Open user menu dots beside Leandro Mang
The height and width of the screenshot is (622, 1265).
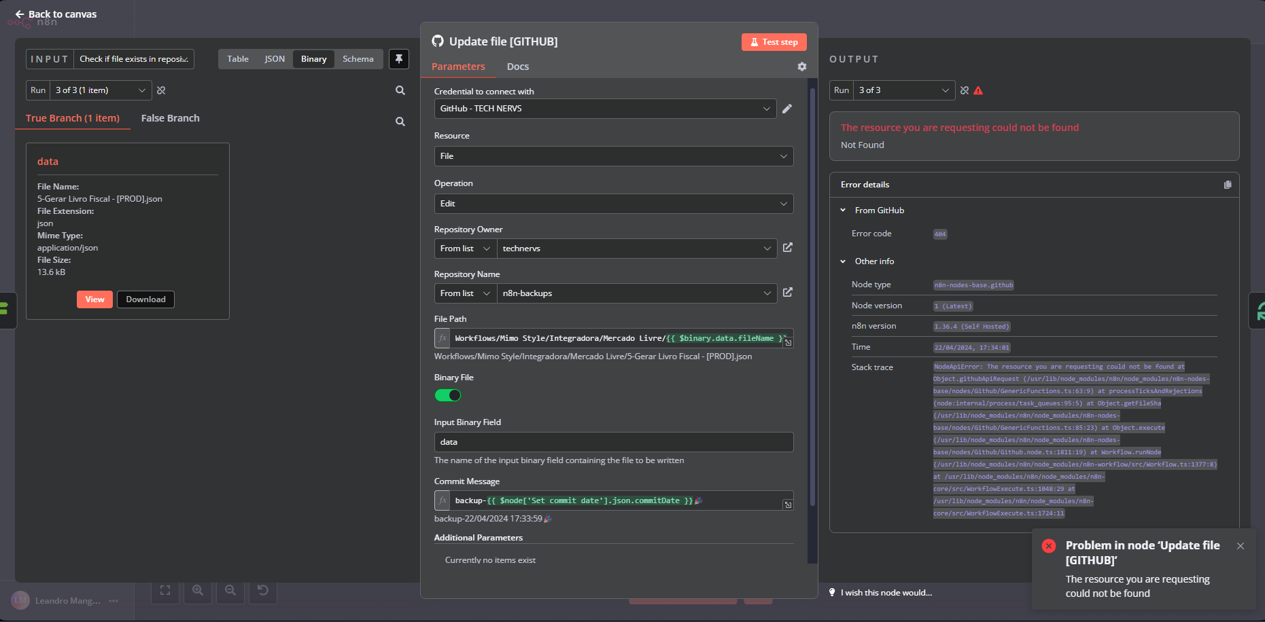114,601
